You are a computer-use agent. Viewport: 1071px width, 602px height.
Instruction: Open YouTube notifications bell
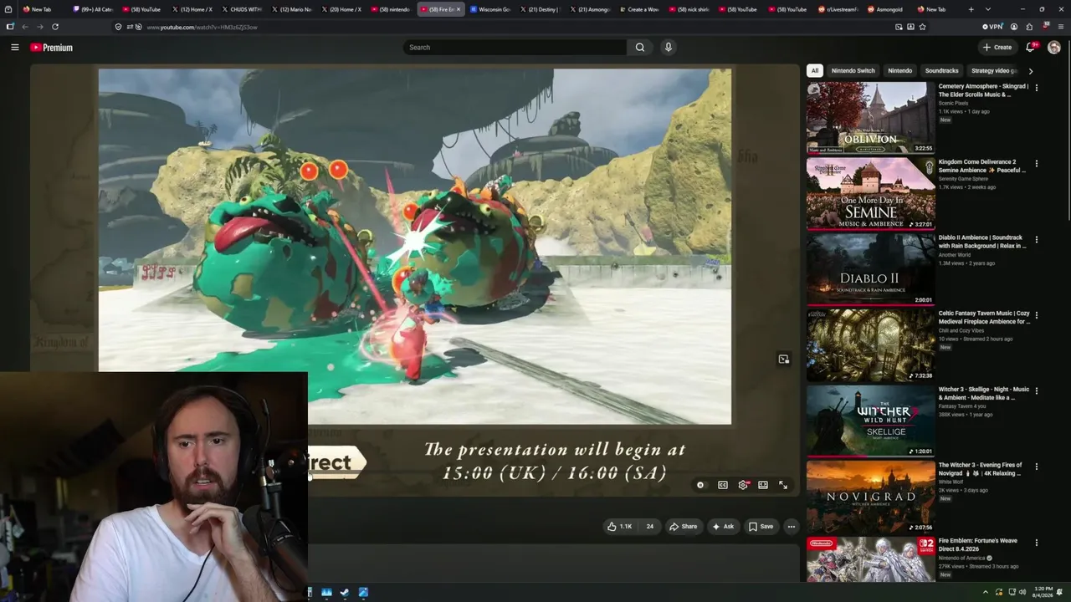point(1031,48)
